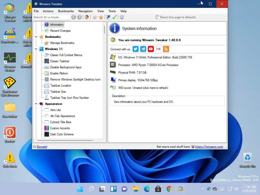Viewport: 260px width, 195px height.
Task: Open the File menu
Action: (x=36, y=11)
